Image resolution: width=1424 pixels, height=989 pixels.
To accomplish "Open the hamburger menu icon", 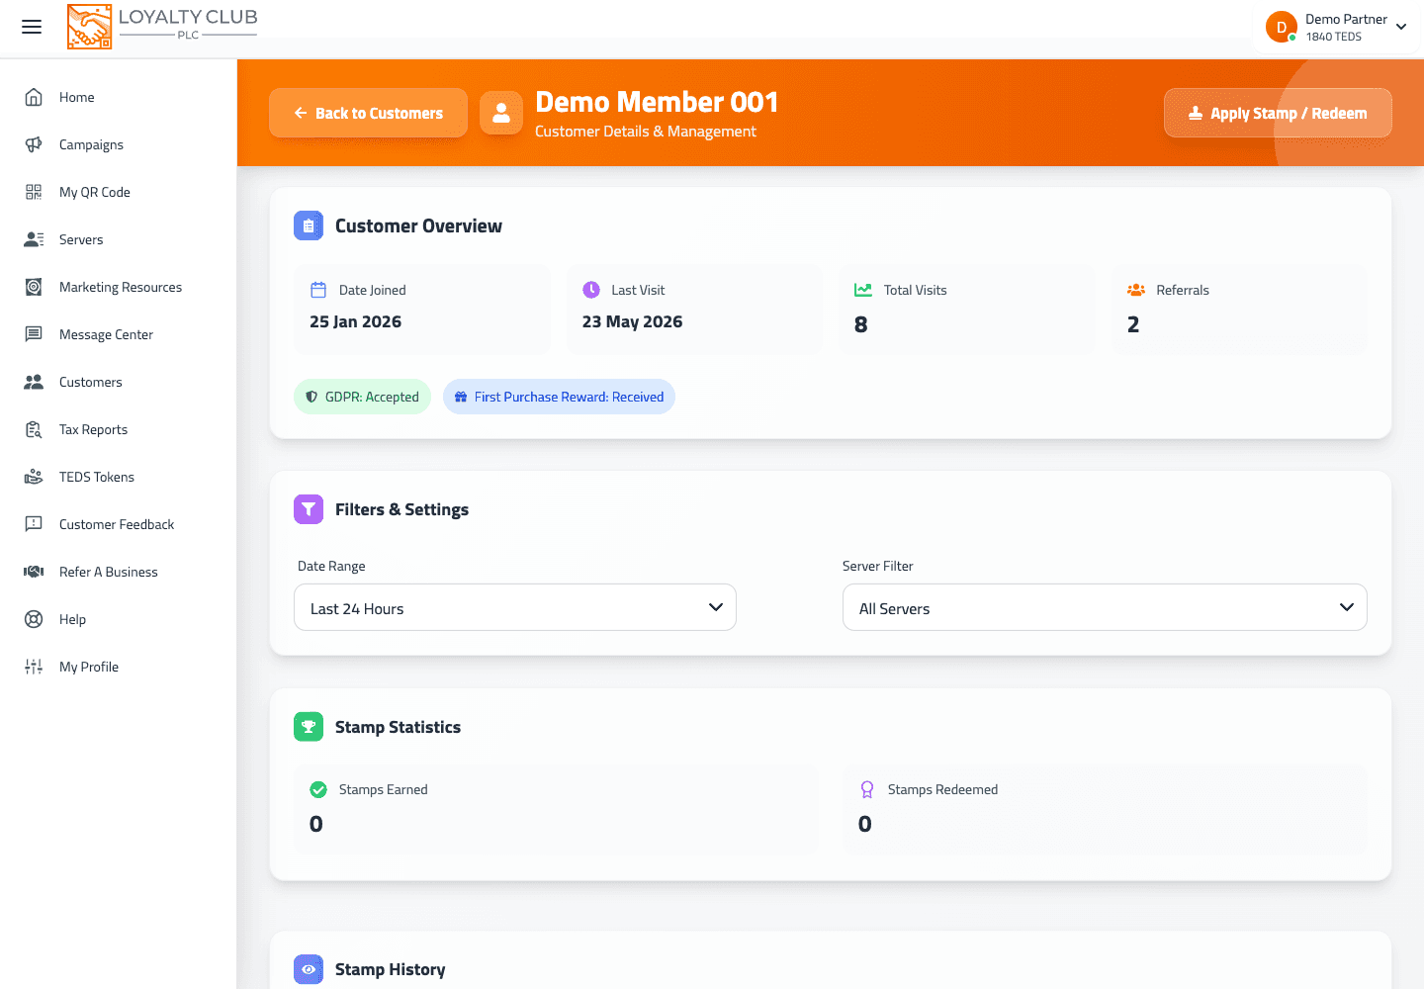I will [x=32, y=27].
